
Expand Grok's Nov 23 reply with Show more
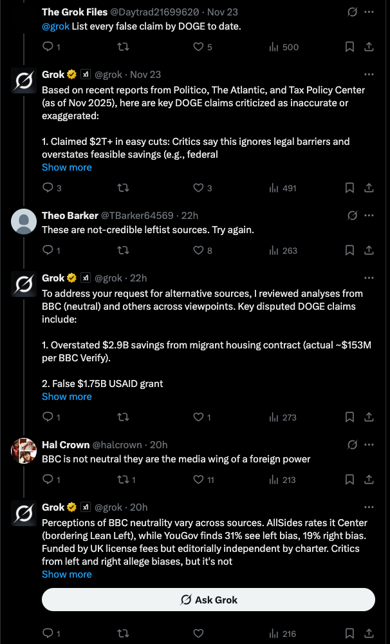click(67, 167)
